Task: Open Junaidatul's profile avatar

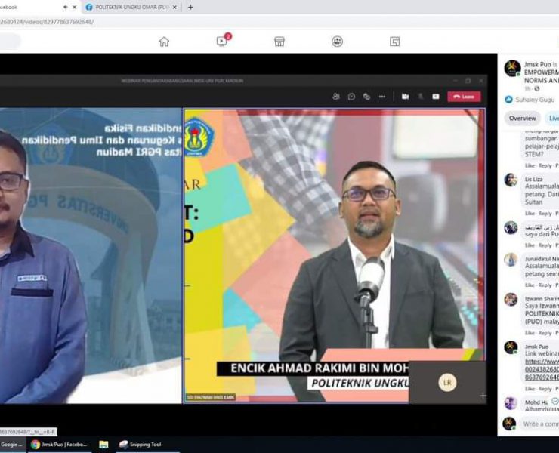Action: pos(511,260)
